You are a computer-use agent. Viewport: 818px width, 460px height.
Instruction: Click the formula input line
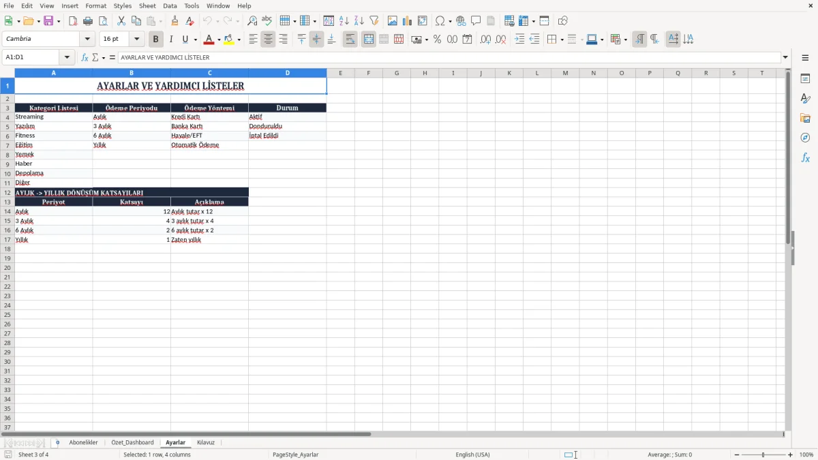449,58
